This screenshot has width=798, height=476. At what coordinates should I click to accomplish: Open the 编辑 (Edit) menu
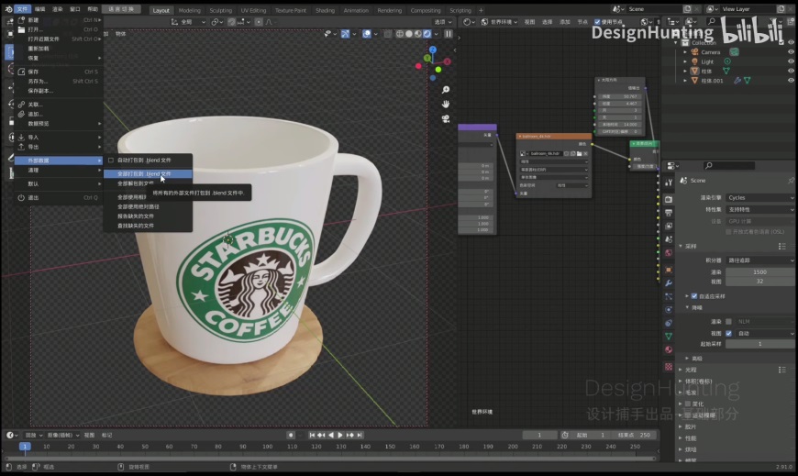pyautogui.click(x=39, y=9)
